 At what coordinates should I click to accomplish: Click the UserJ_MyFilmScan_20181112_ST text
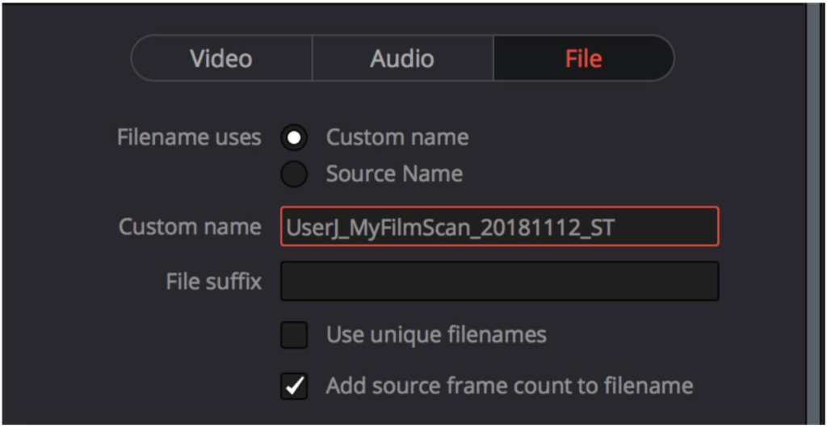point(451,227)
